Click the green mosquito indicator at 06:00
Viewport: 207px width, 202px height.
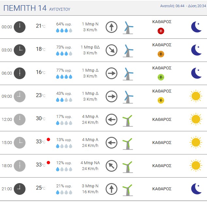tap(161, 77)
